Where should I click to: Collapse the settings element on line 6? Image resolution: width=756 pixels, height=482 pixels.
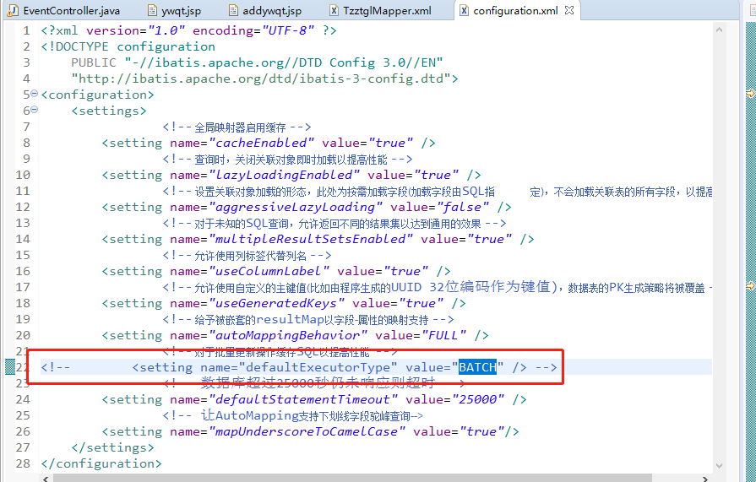point(35,110)
